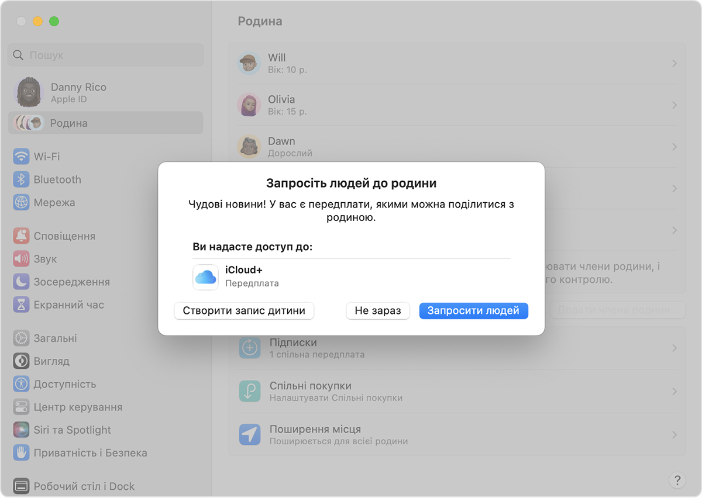Dismiss dialog with Не зараз
The height and width of the screenshot is (498, 702).
coord(378,310)
